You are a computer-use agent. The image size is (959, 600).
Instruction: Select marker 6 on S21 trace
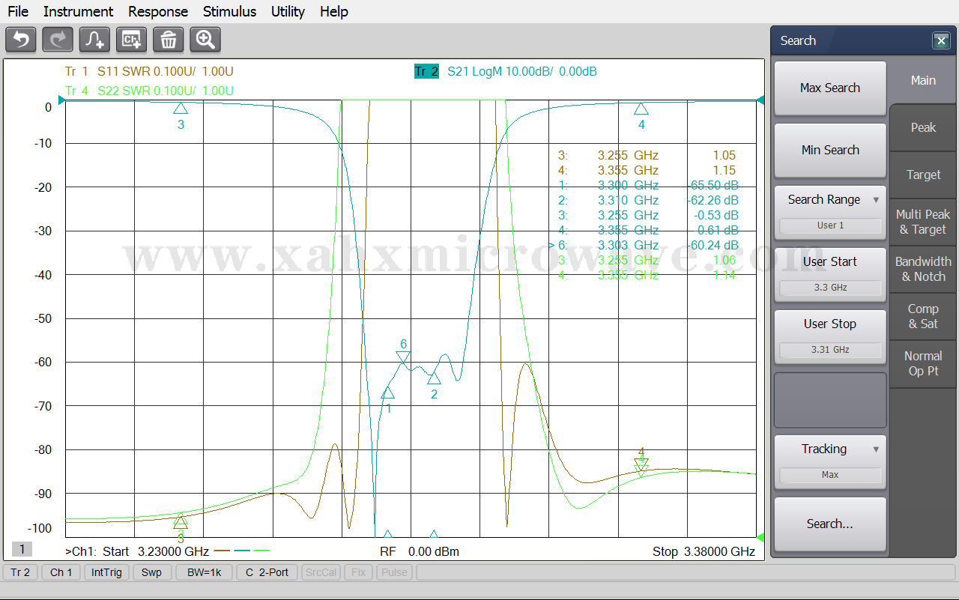403,358
